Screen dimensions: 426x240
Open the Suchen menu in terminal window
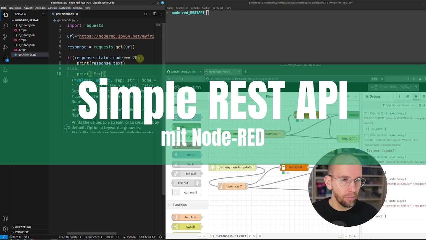(206, 8)
